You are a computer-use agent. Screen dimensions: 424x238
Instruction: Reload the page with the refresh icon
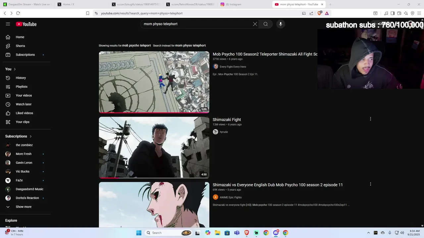tap(18, 13)
